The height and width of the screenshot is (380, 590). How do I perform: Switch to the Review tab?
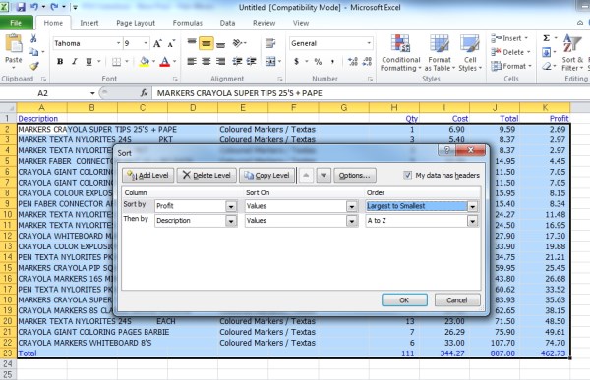tap(264, 23)
